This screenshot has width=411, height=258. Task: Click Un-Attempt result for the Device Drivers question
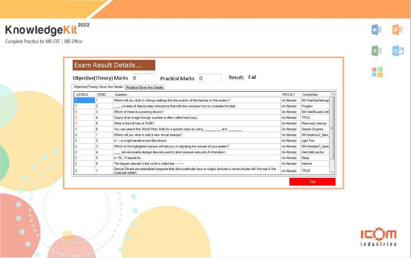coord(291,170)
